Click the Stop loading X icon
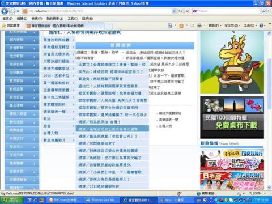Viewport: 272px width, 204px height. (x=187, y=11)
